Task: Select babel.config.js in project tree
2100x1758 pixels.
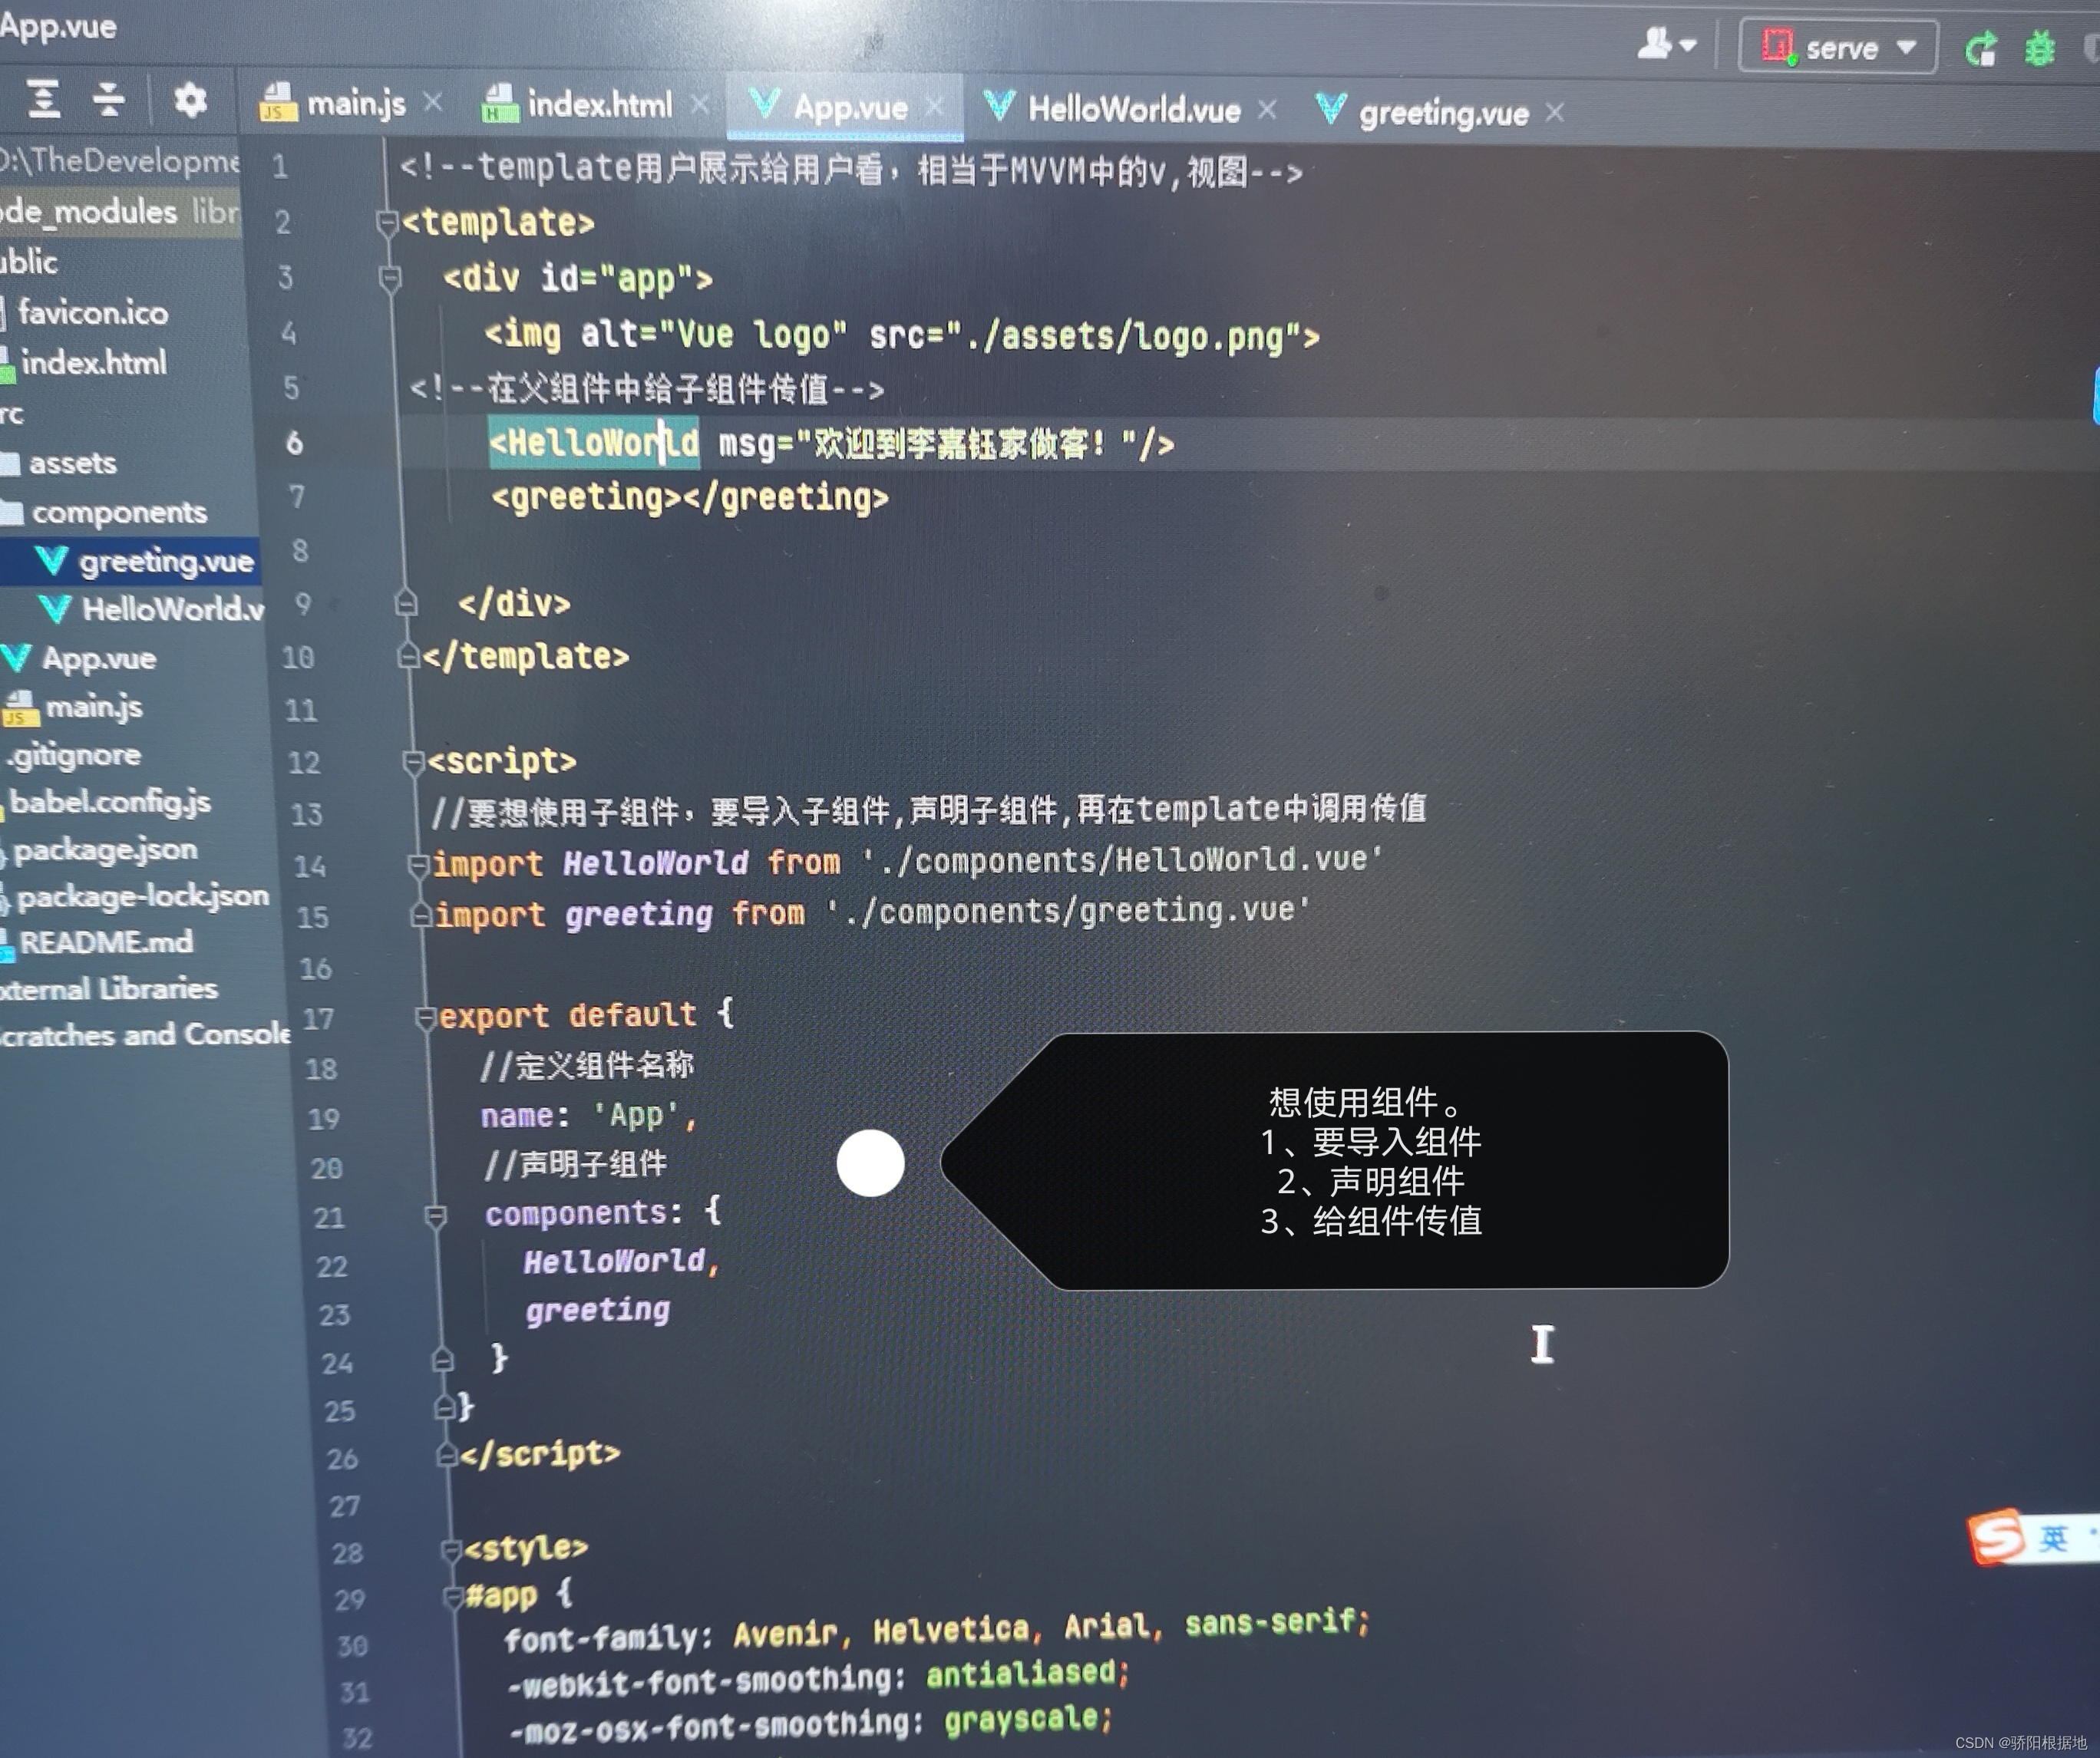Action: pos(106,801)
